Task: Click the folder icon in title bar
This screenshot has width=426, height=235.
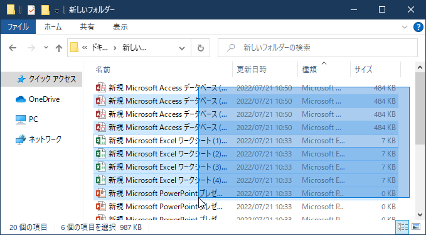Action: pyautogui.click(x=11, y=10)
